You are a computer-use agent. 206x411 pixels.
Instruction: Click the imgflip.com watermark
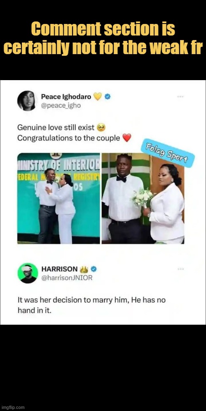click(12, 407)
